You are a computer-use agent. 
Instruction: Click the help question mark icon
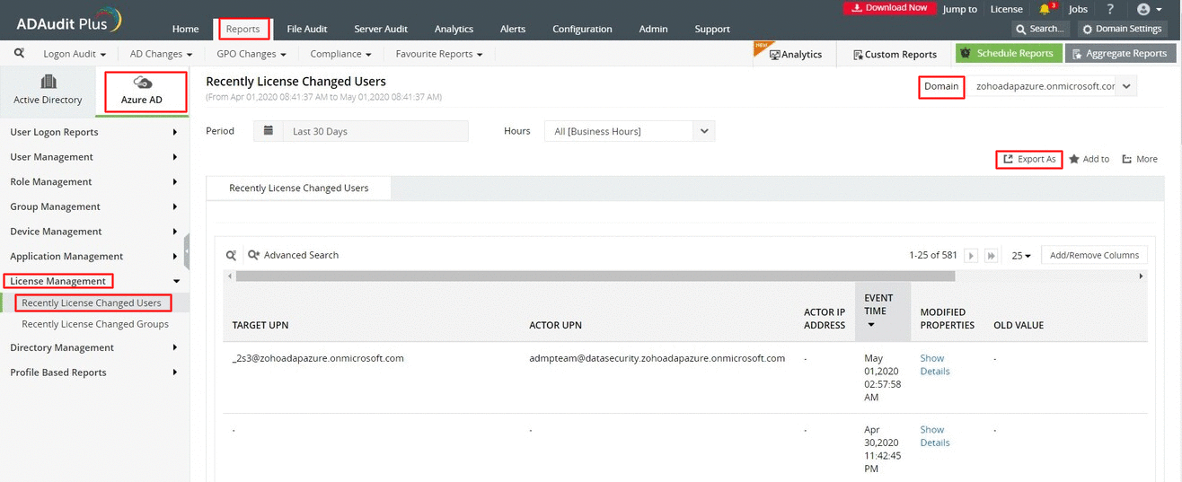[x=1110, y=9]
